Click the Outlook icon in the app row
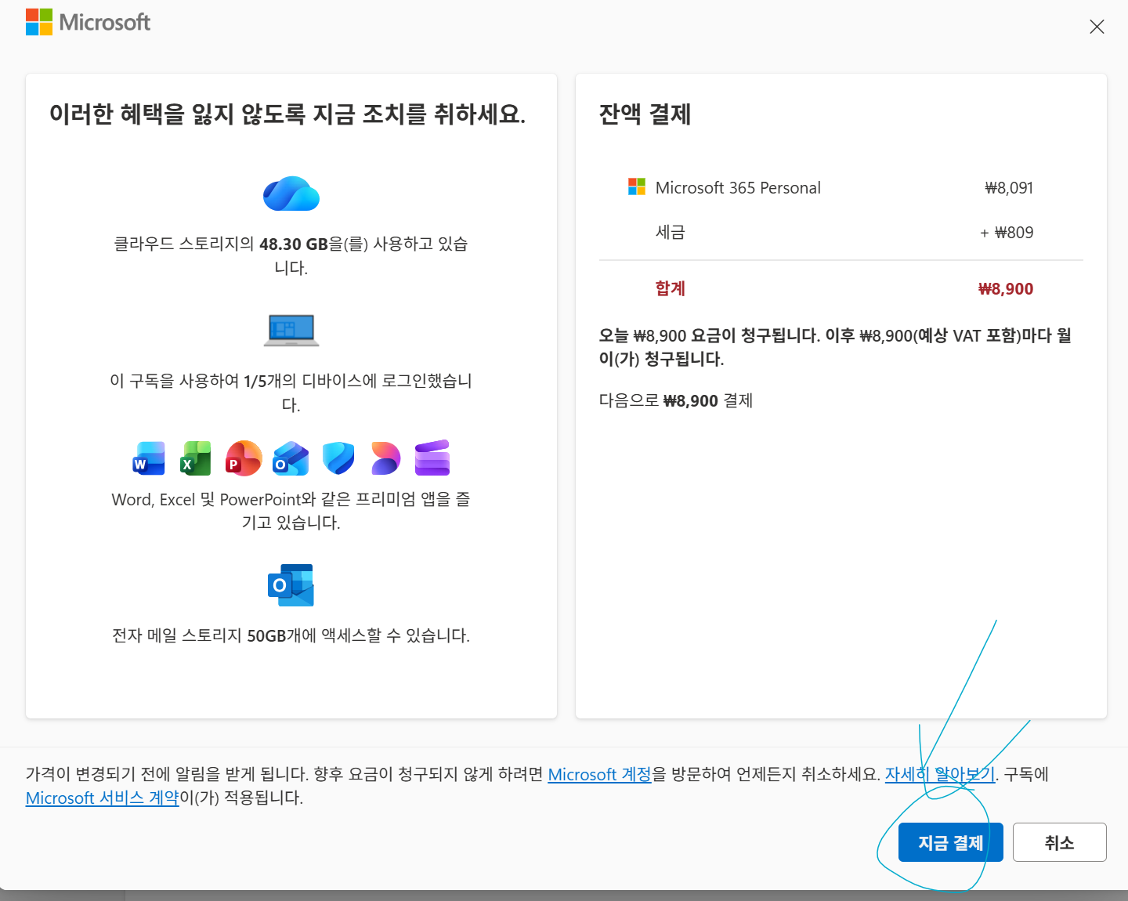This screenshot has width=1128, height=901. point(291,458)
